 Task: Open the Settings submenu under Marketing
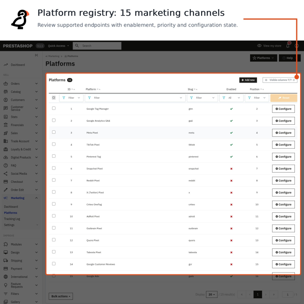9,225
